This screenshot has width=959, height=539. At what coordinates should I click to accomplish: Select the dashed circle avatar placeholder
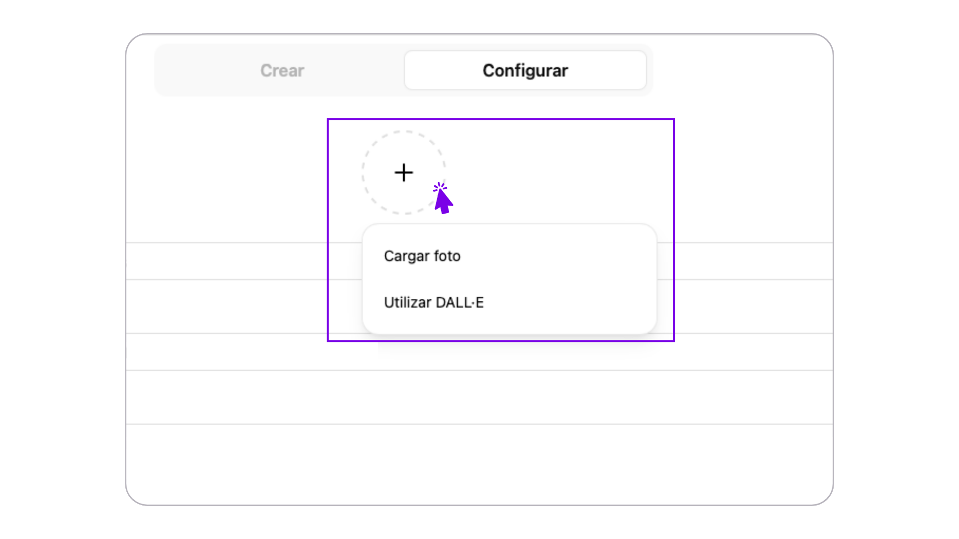coord(404,173)
